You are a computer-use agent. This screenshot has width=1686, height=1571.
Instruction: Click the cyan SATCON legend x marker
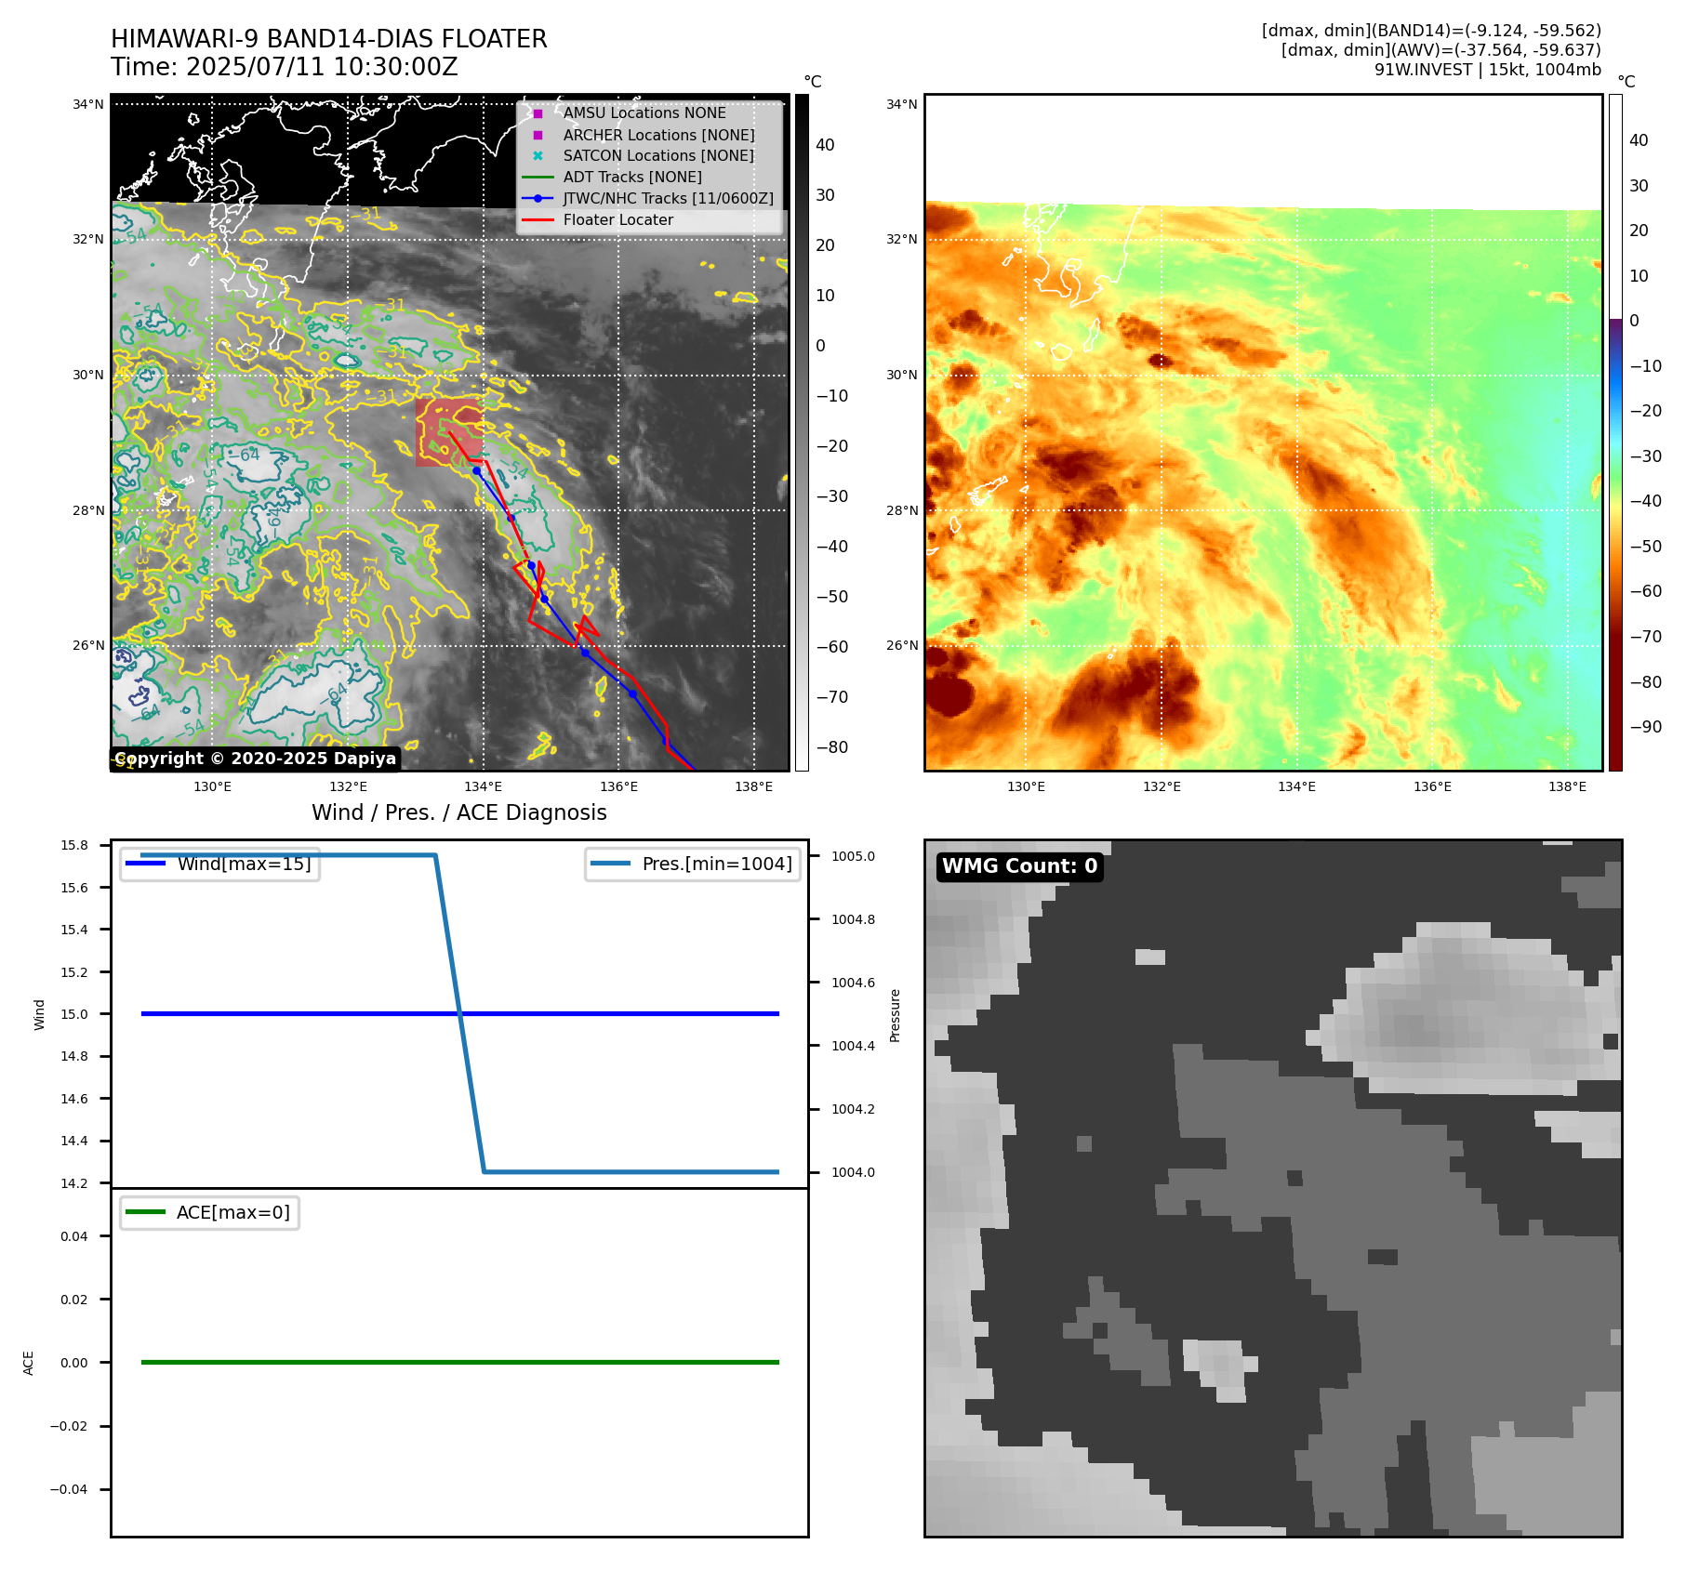[x=538, y=155]
